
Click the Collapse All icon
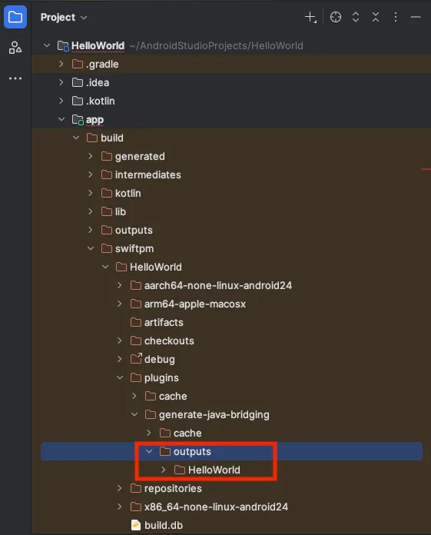376,17
